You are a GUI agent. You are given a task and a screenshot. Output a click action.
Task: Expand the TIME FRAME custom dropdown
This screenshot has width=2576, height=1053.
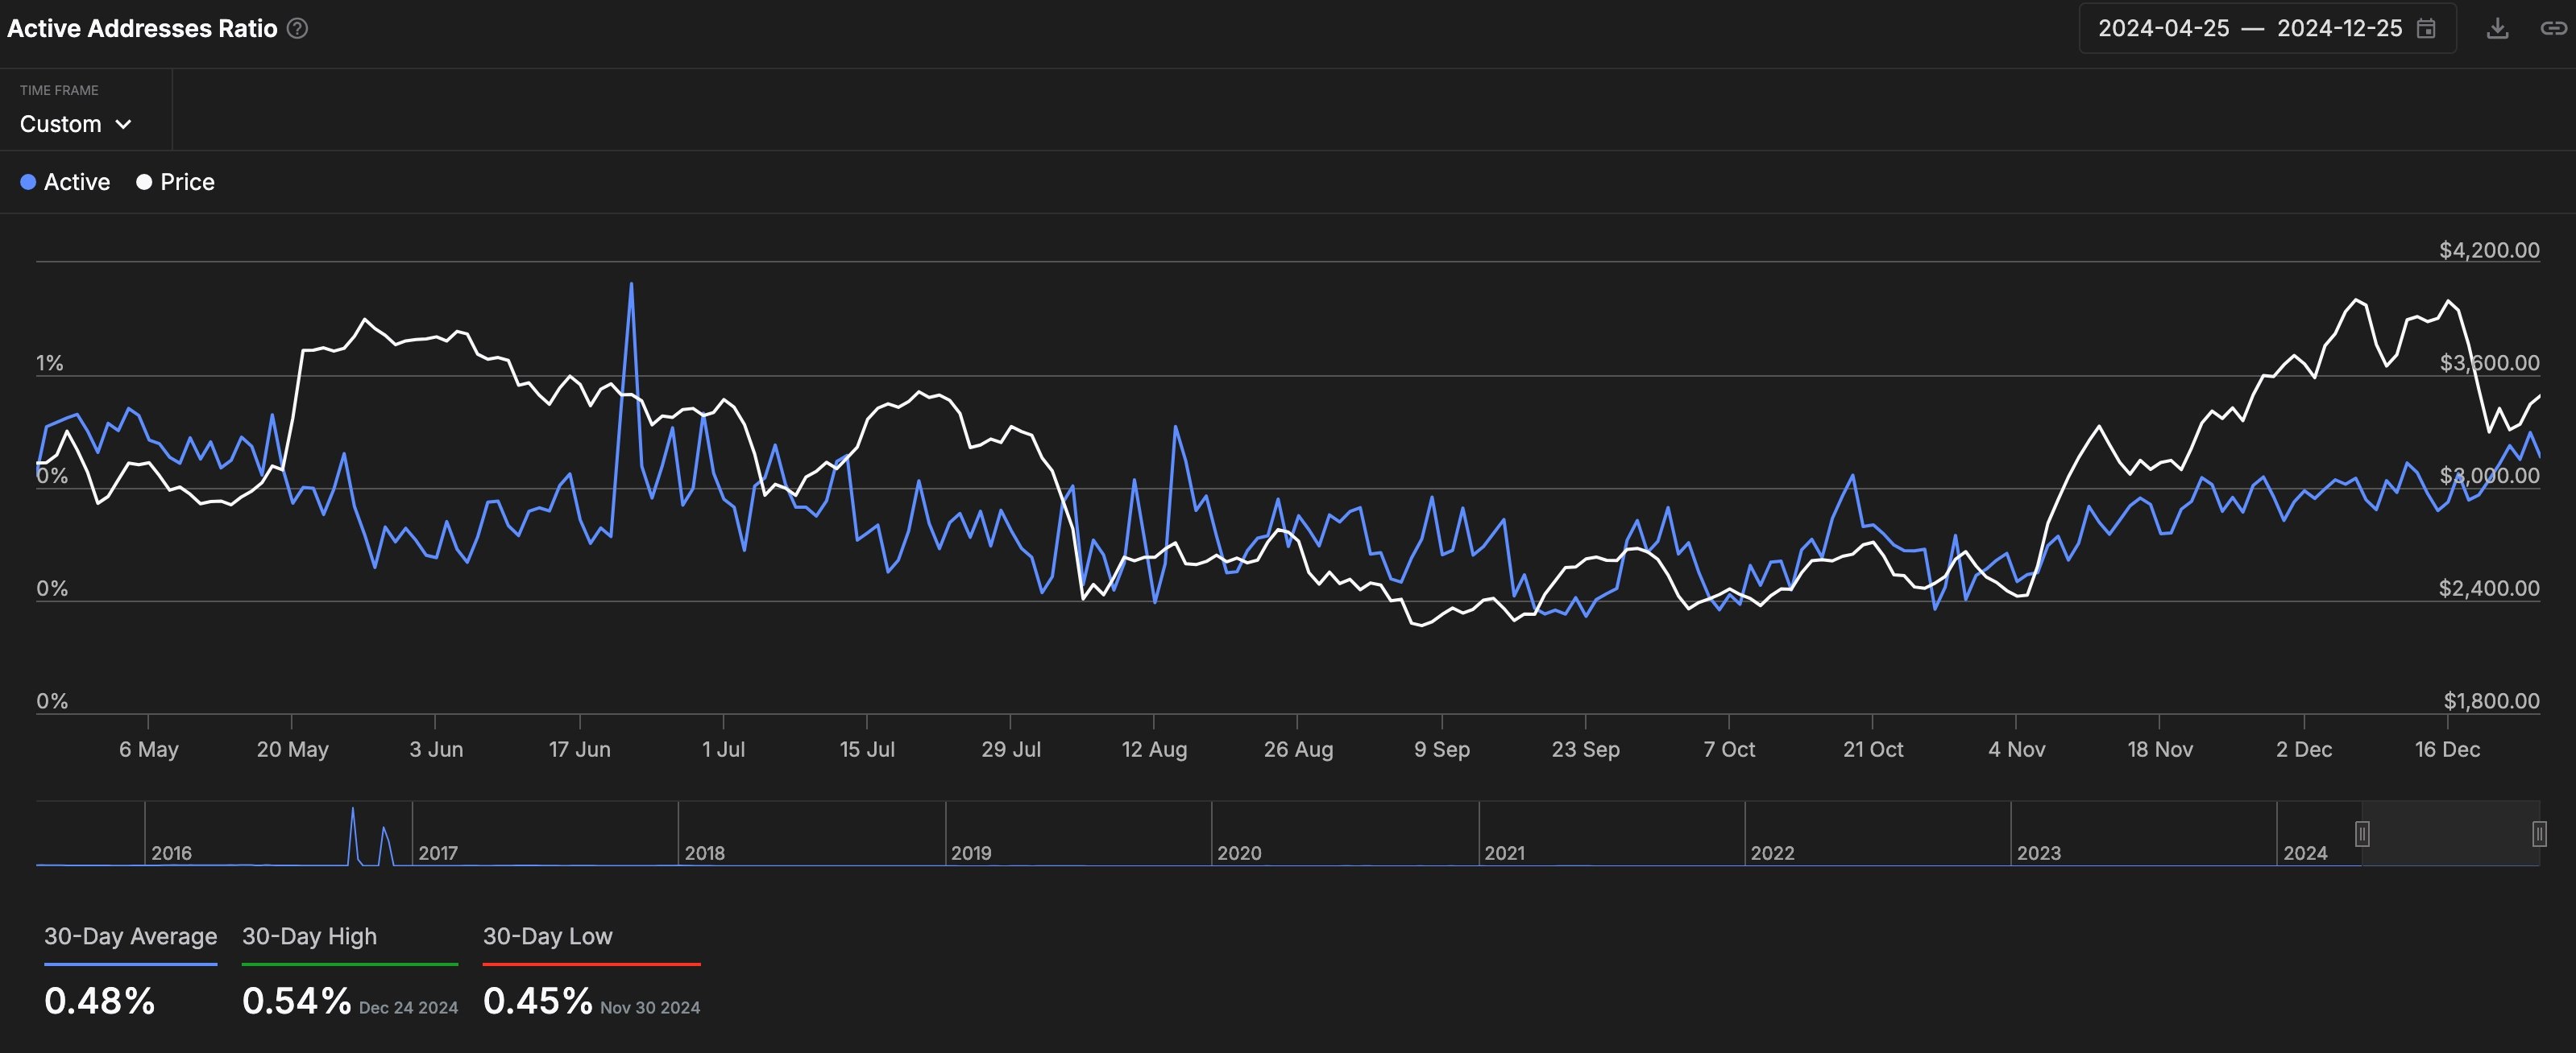(76, 123)
